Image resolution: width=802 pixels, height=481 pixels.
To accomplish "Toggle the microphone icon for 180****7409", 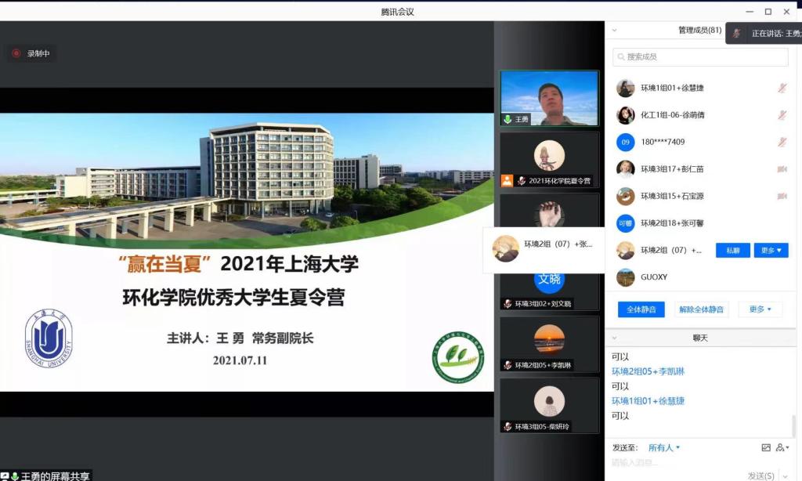I will point(782,142).
